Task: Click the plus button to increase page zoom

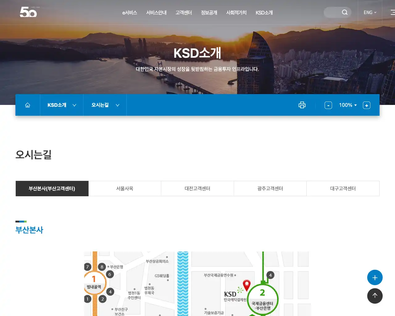Action: [366, 105]
